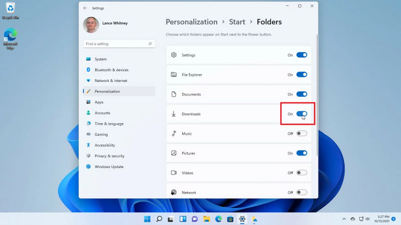Click the Find a setting search box

(115, 44)
